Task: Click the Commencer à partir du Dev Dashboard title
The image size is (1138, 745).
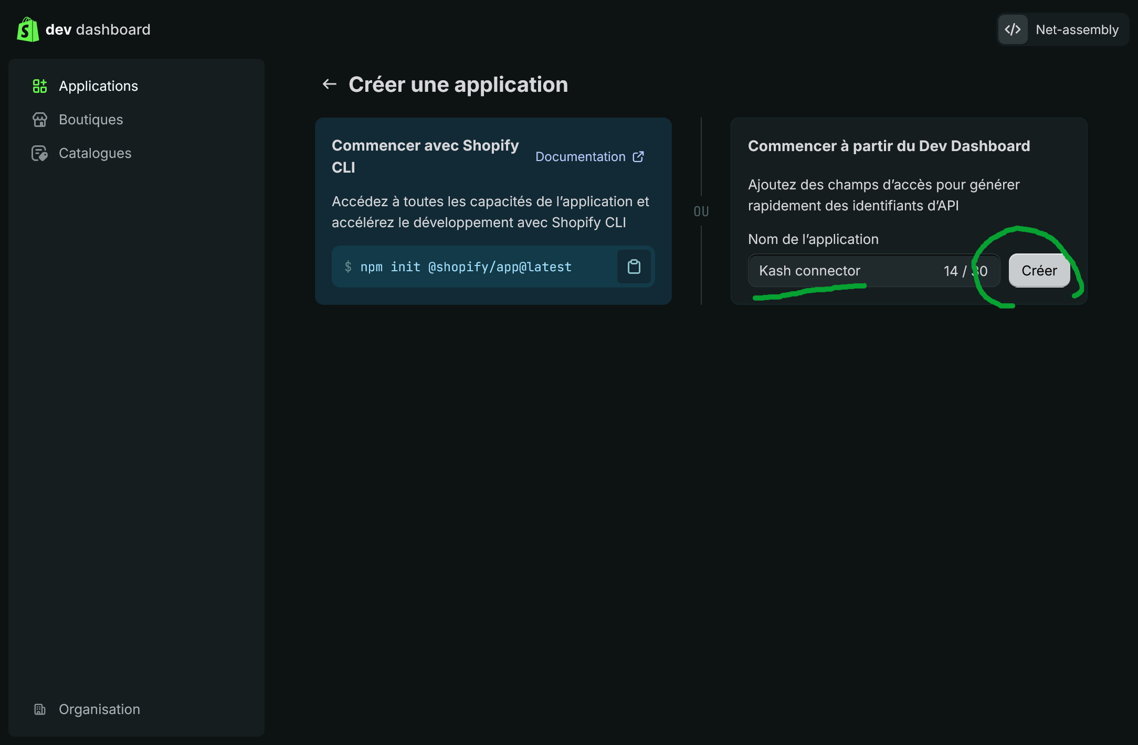Action: 889,146
